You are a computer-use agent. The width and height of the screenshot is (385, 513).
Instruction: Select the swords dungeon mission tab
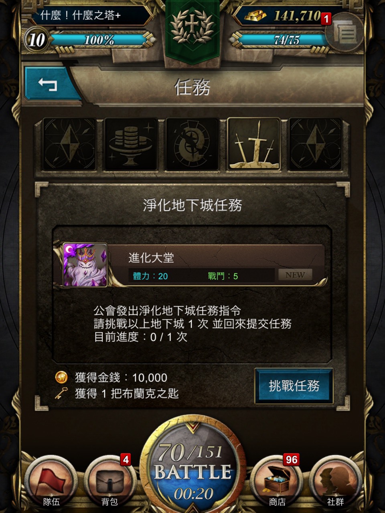coord(254,144)
